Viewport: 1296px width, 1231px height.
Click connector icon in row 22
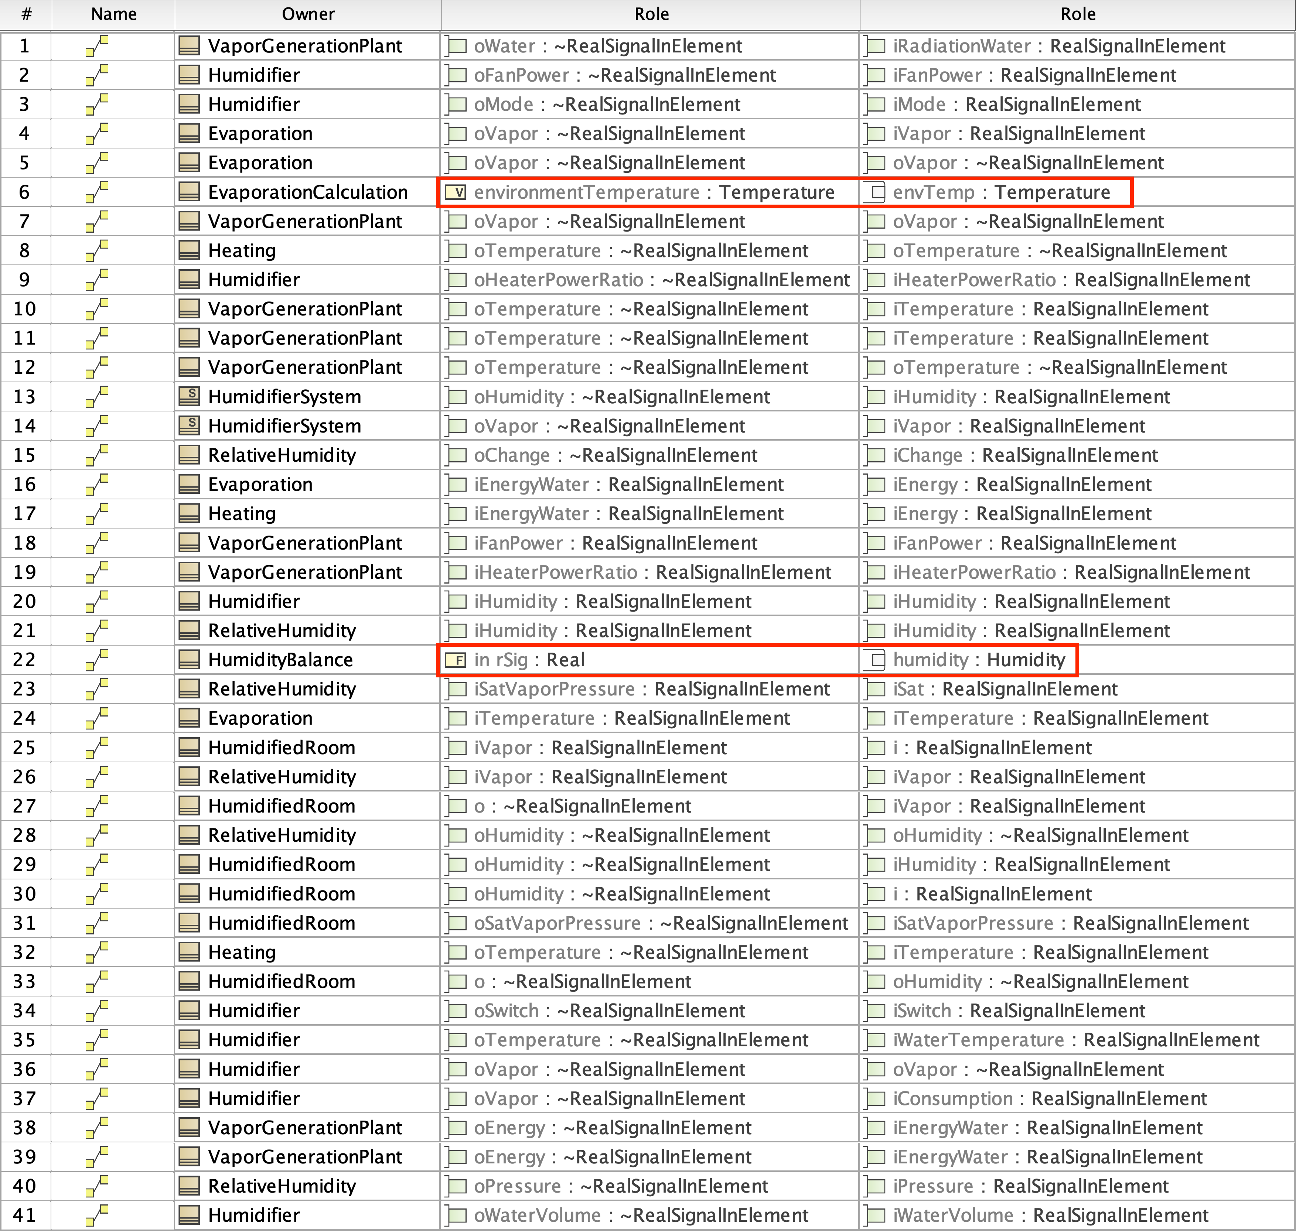coord(96,660)
